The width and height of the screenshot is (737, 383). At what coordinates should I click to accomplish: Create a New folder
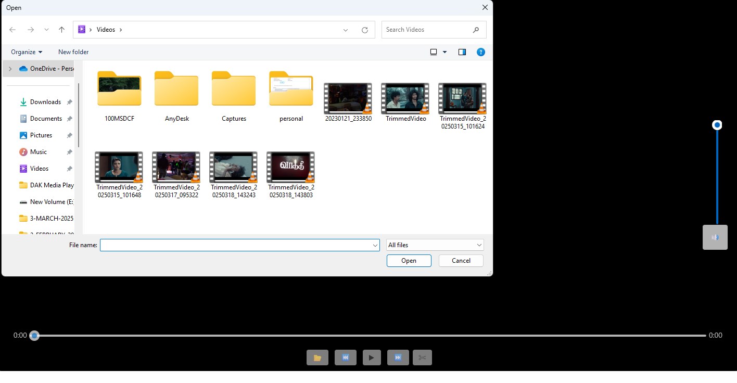[73, 52]
